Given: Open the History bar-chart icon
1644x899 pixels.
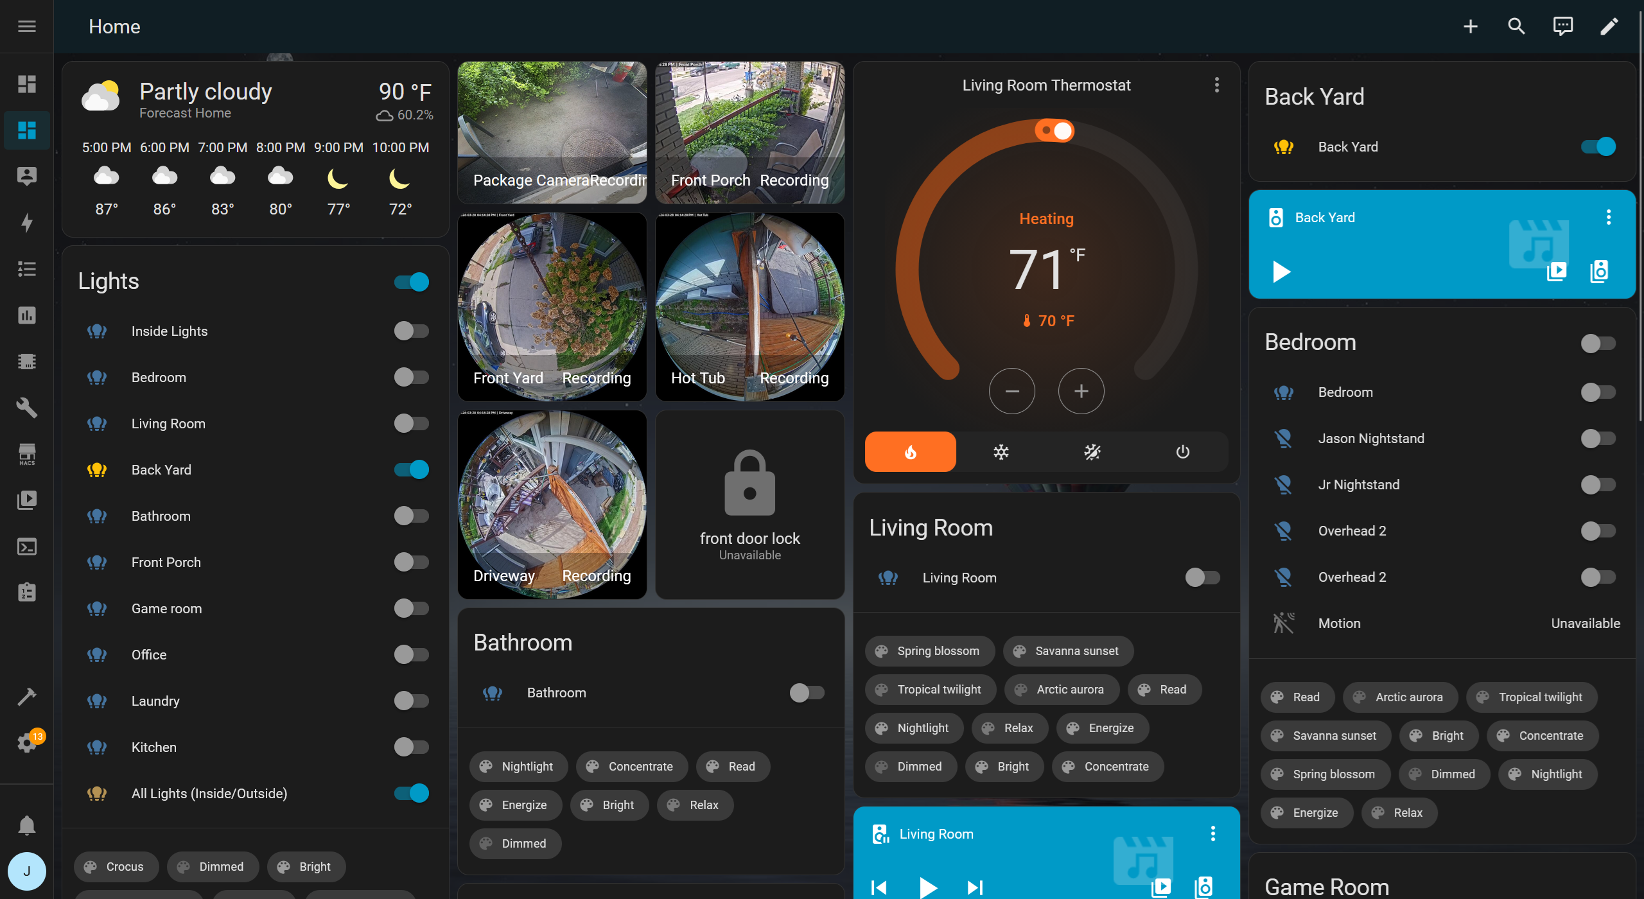Looking at the screenshot, I should [x=26, y=315].
